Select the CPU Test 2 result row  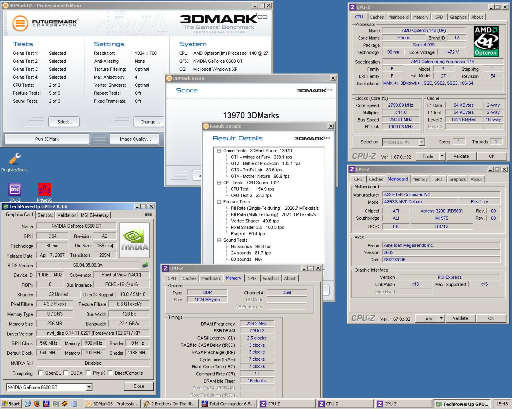(251, 195)
